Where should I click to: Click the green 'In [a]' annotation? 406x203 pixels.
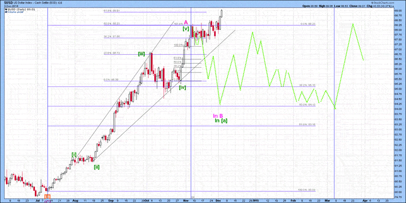coord(220,121)
